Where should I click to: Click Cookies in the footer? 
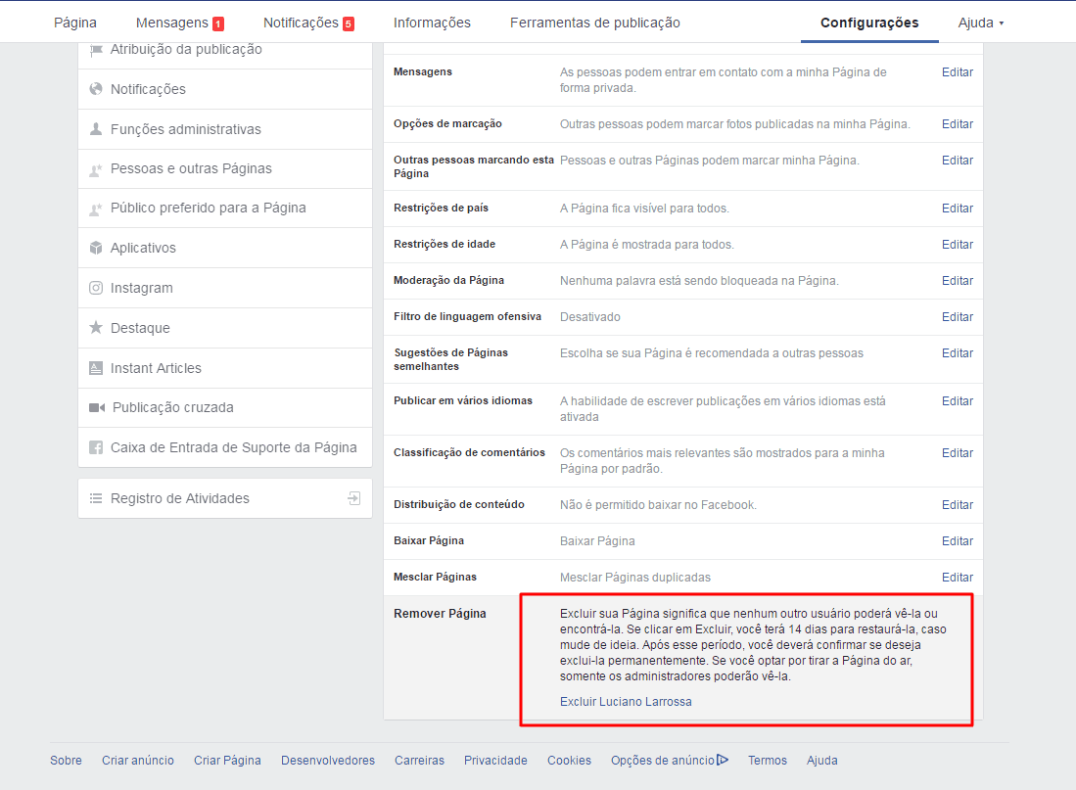point(569,761)
